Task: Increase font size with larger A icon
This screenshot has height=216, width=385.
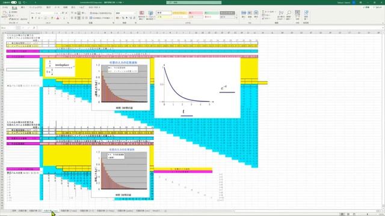Action: tap(63, 13)
